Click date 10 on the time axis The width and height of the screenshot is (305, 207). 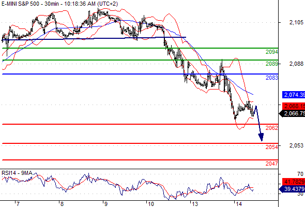point(151,204)
